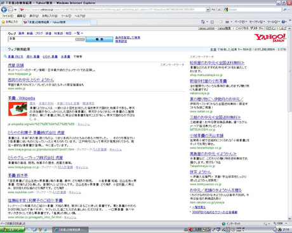Switch to the ブログ search tab
The width and height of the screenshot is (292, 233).
coord(39,34)
